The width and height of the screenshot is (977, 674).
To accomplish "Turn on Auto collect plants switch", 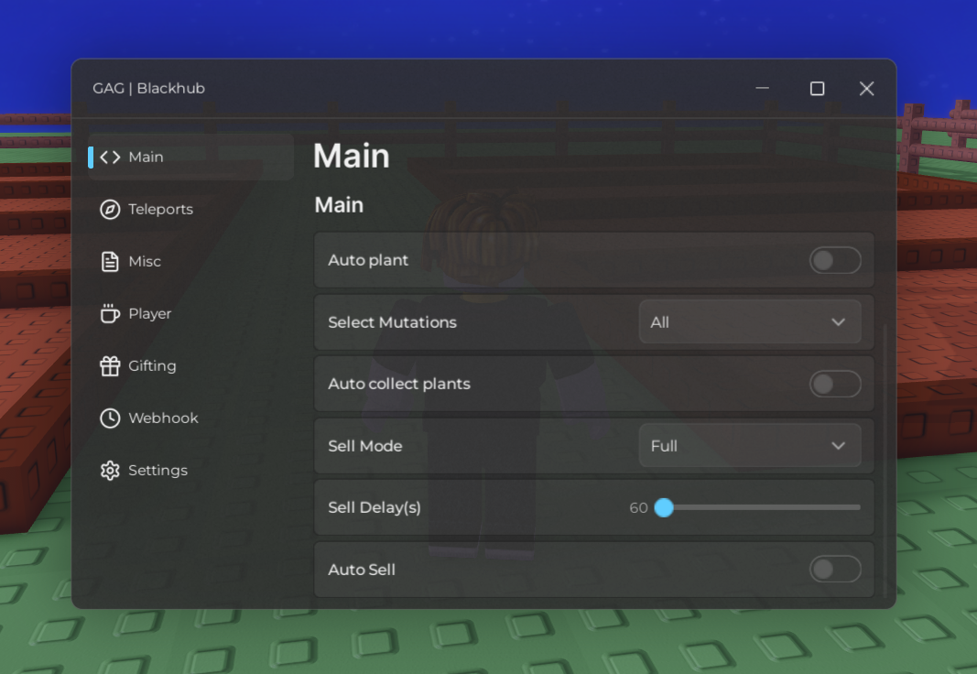I will [x=835, y=384].
